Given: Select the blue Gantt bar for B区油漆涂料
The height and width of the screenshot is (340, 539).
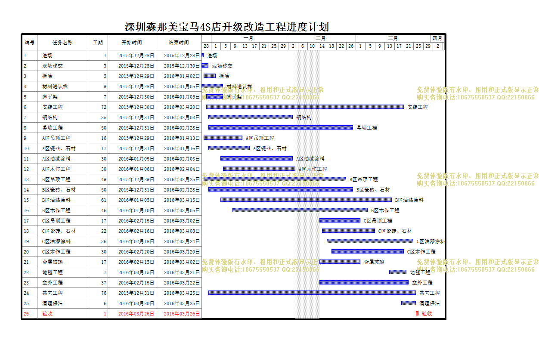Looking at the screenshot, I should (306, 200).
